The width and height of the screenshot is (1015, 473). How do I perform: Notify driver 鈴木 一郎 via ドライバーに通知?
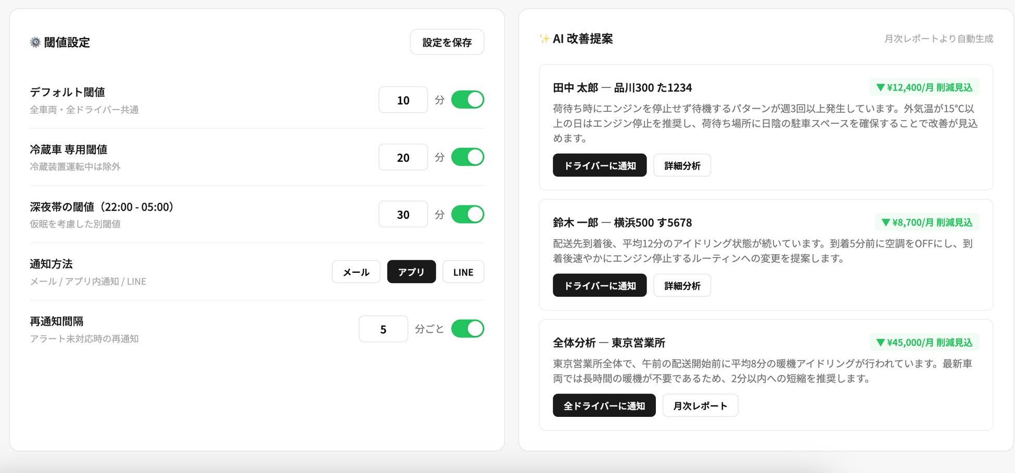tap(599, 285)
